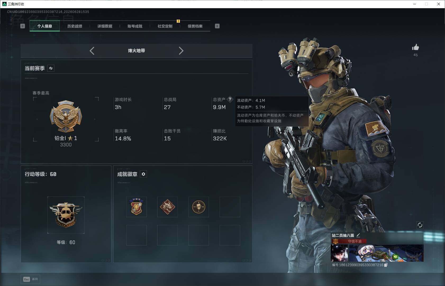
Task: Click the 三角洲行动 window title icon
Action: point(4,4)
